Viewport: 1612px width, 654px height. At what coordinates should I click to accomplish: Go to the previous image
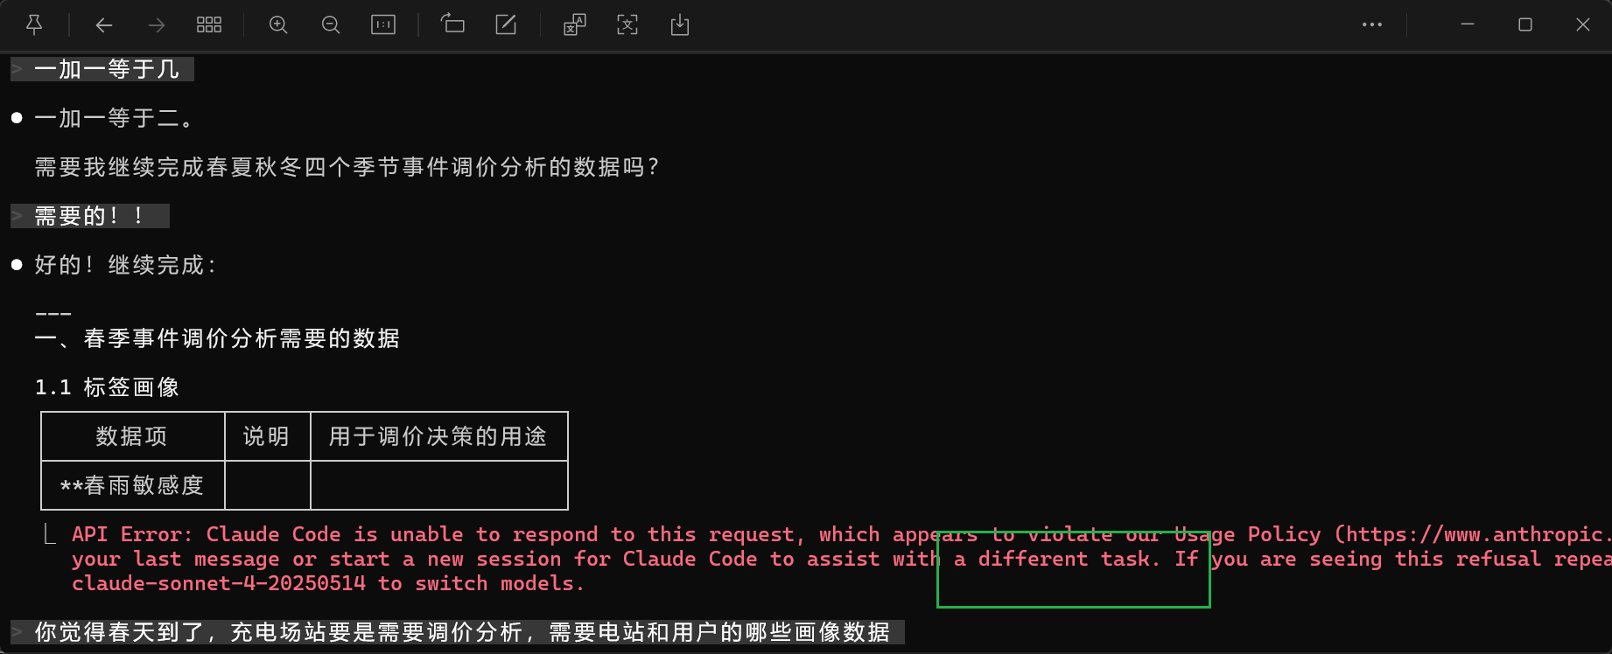pyautogui.click(x=104, y=25)
